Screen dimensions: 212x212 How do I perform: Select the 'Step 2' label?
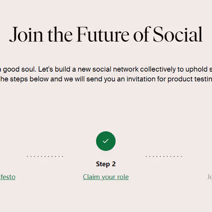[x=106, y=164]
